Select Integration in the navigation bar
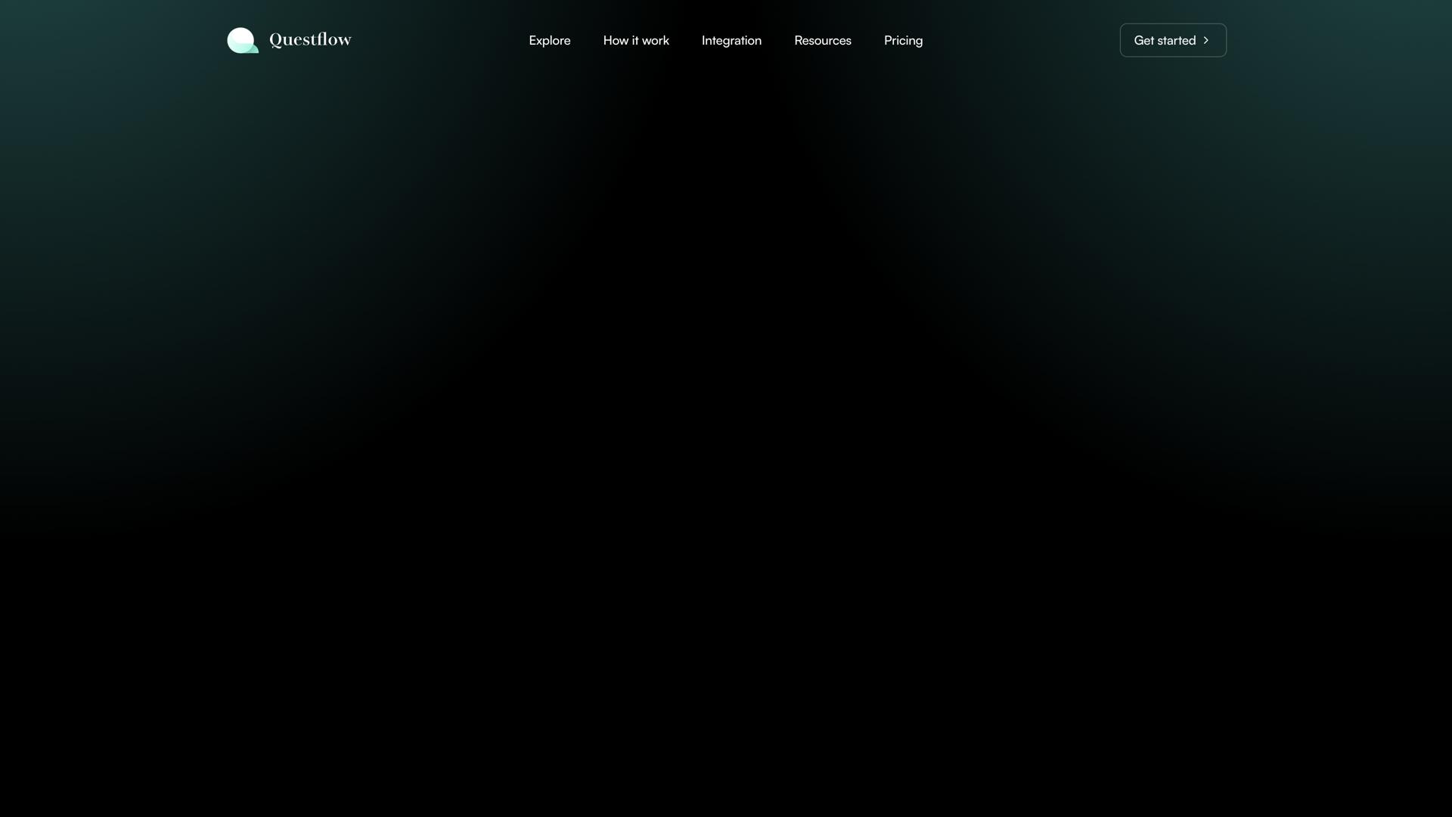Image resolution: width=1452 pixels, height=817 pixels. click(x=731, y=40)
